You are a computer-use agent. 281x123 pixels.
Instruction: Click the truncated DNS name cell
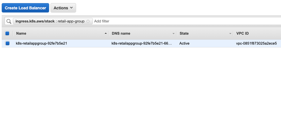click(x=142, y=43)
